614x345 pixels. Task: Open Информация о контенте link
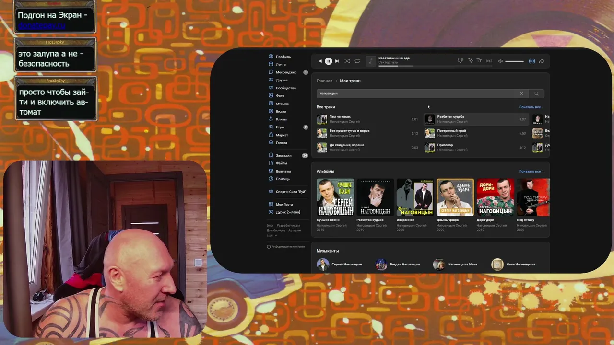pyautogui.click(x=285, y=247)
